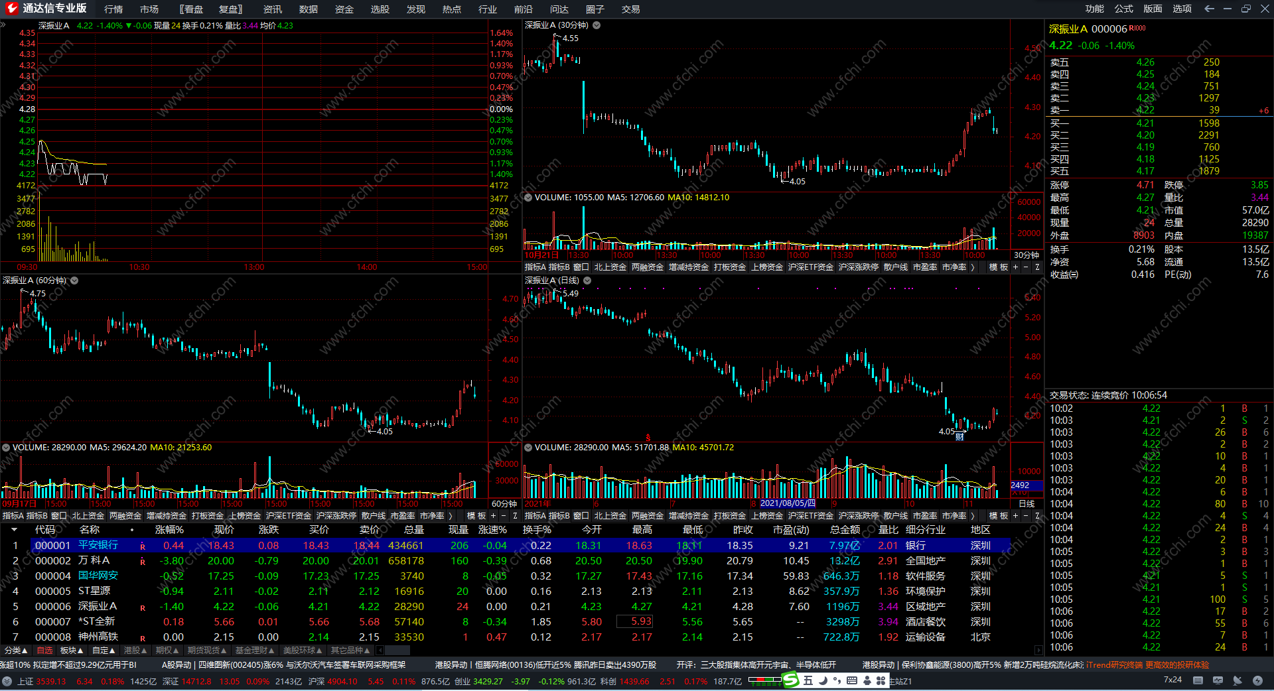Select the 自选 tab
Screen dimensions: 1274x691
(44, 651)
